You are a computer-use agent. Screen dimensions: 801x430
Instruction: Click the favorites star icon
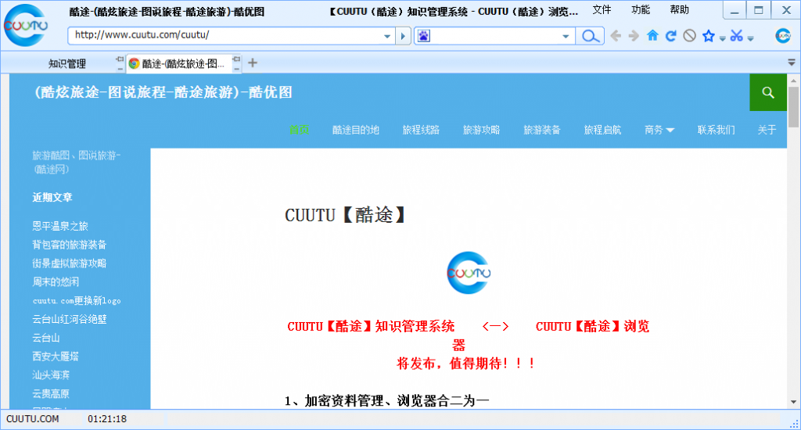pos(708,36)
